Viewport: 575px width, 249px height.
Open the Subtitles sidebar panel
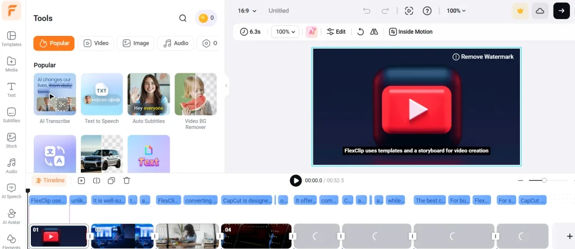[x=11, y=115]
